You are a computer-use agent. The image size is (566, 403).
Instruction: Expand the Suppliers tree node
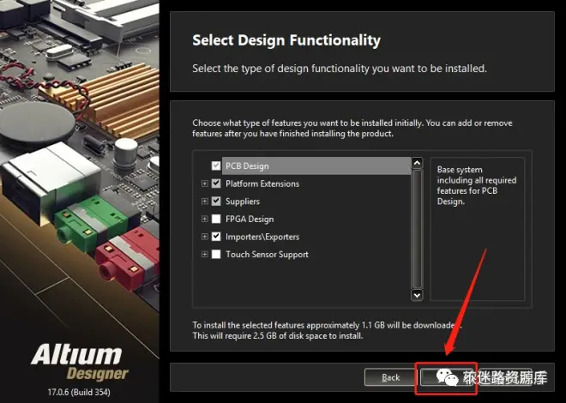click(x=205, y=201)
